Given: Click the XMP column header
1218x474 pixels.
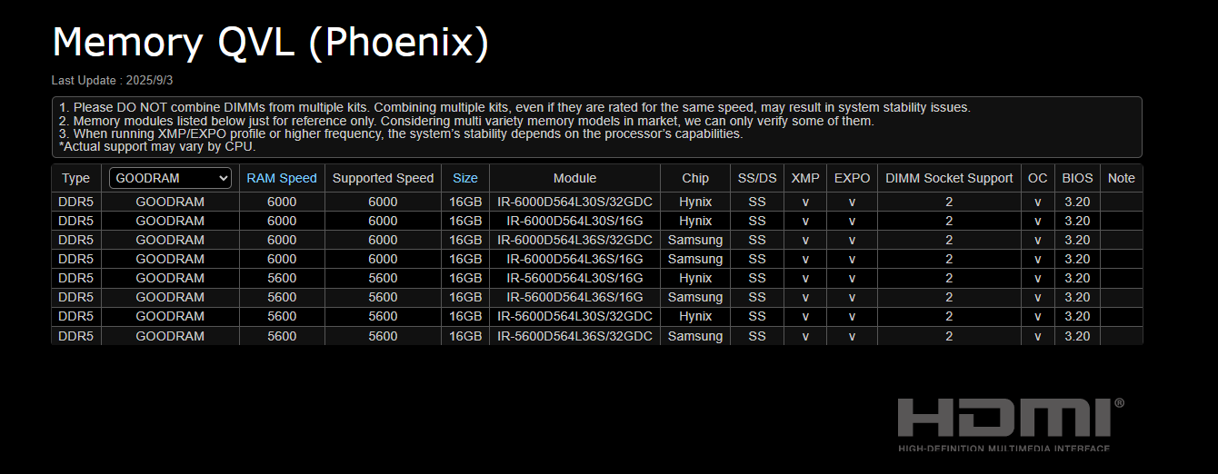Looking at the screenshot, I should (805, 178).
